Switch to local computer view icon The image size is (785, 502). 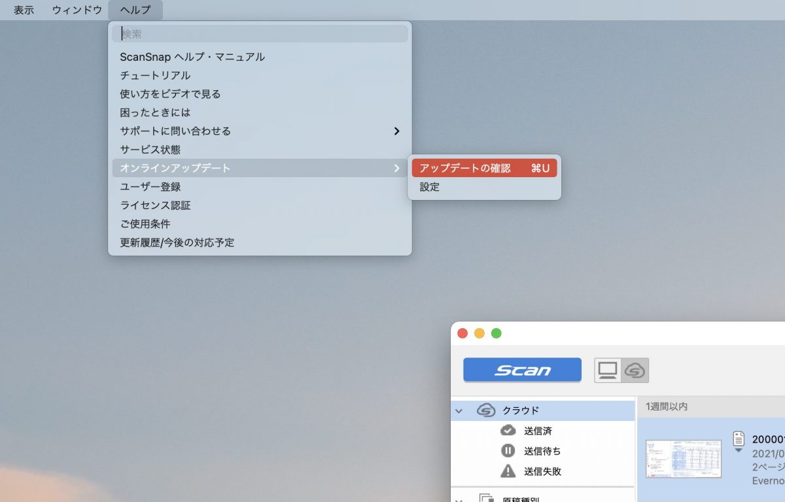(608, 370)
